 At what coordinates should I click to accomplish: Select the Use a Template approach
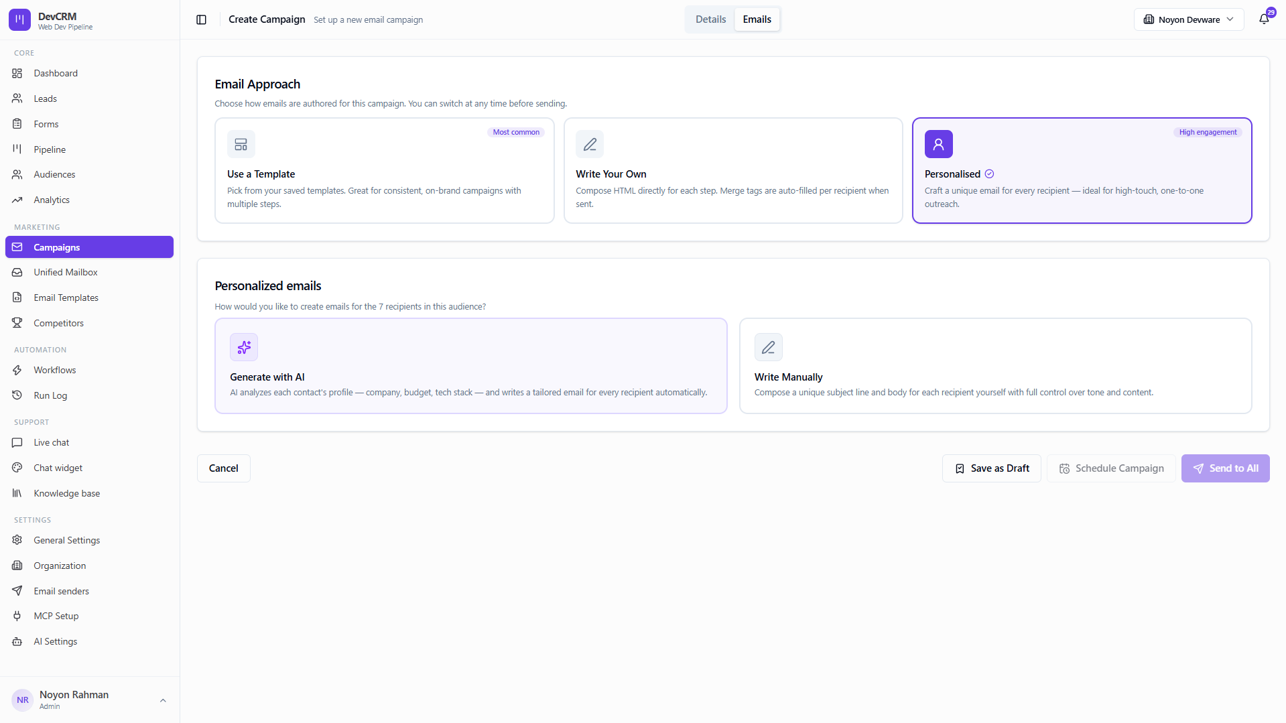[x=385, y=170]
